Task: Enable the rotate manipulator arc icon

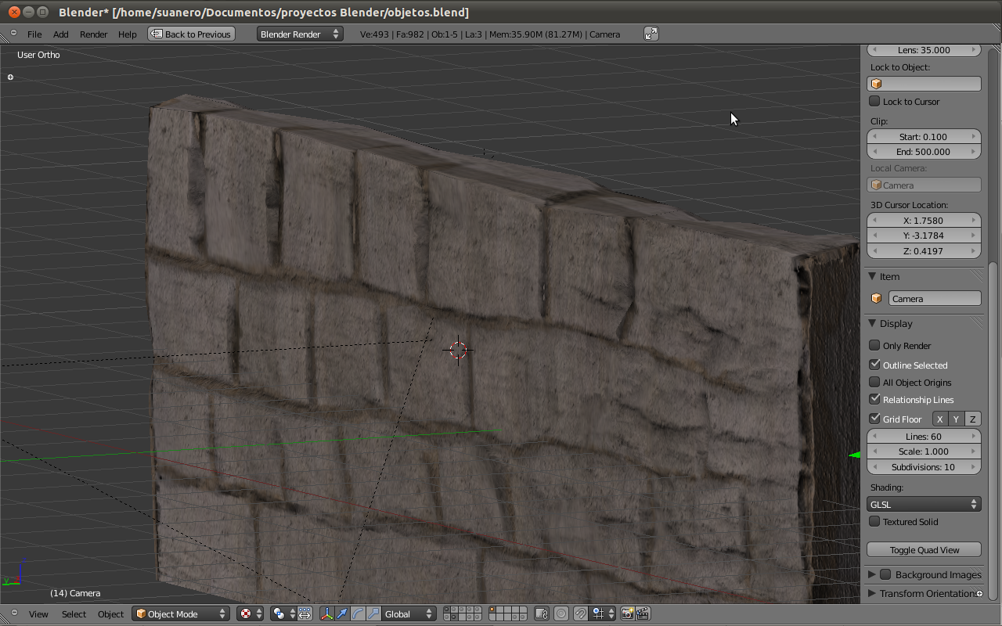Action: (x=358, y=613)
